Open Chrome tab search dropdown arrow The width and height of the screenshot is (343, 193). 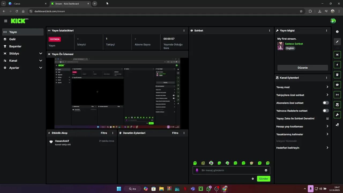click(x=3, y=4)
